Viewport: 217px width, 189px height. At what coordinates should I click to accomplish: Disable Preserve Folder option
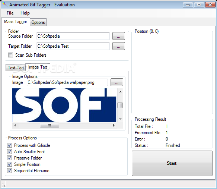coord(9,158)
